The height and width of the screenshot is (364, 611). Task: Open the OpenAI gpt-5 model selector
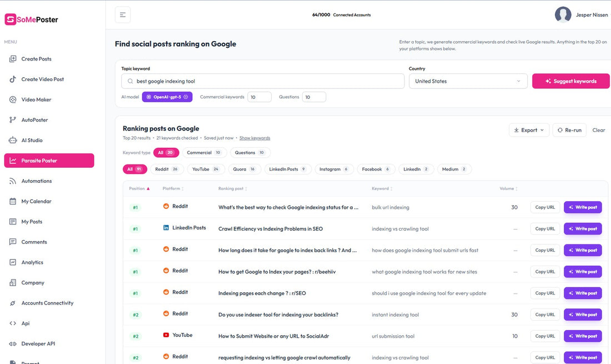click(x=167, y=97)
